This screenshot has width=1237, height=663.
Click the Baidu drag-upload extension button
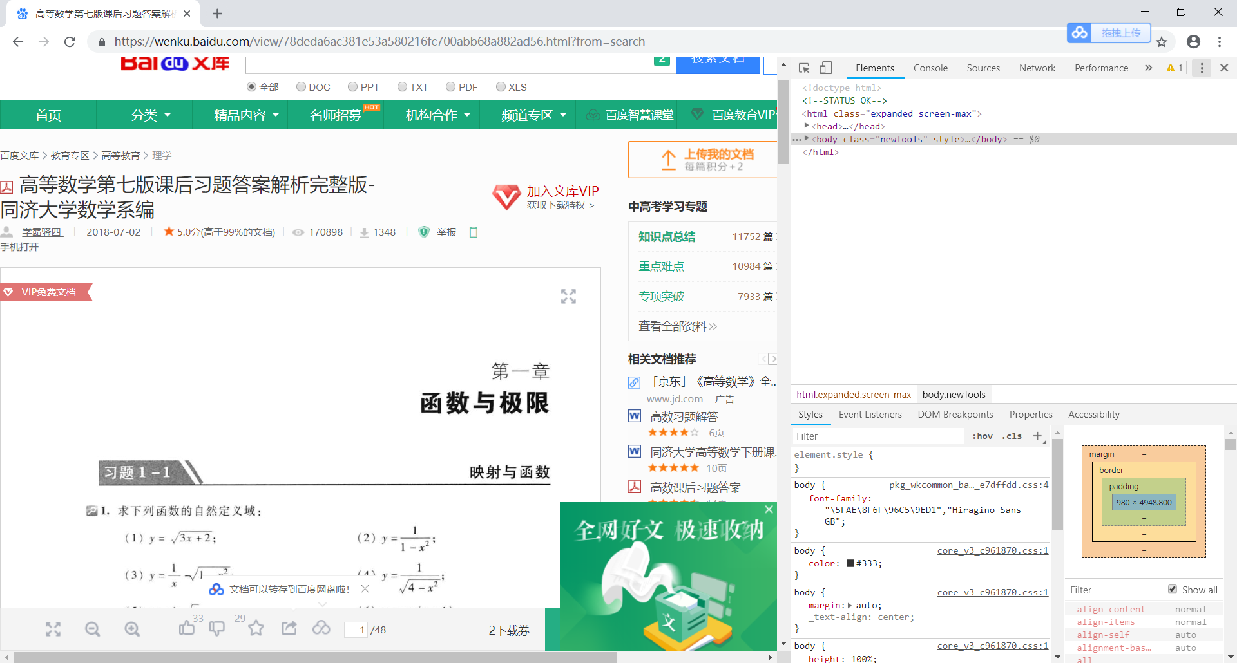pyautogui.click(x=1109, y=33)
